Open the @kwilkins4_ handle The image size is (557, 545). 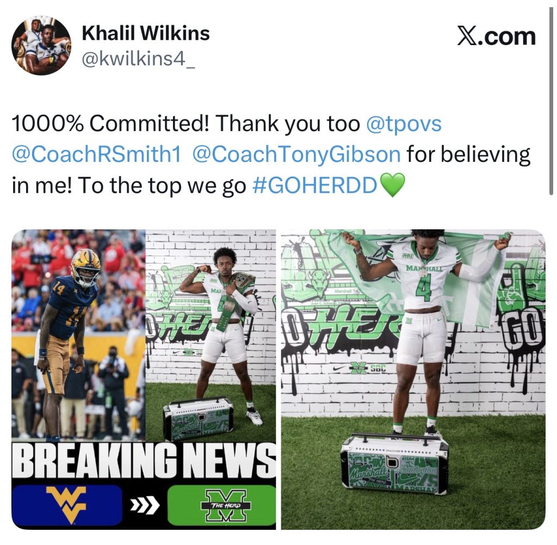[x=138, y=58]
